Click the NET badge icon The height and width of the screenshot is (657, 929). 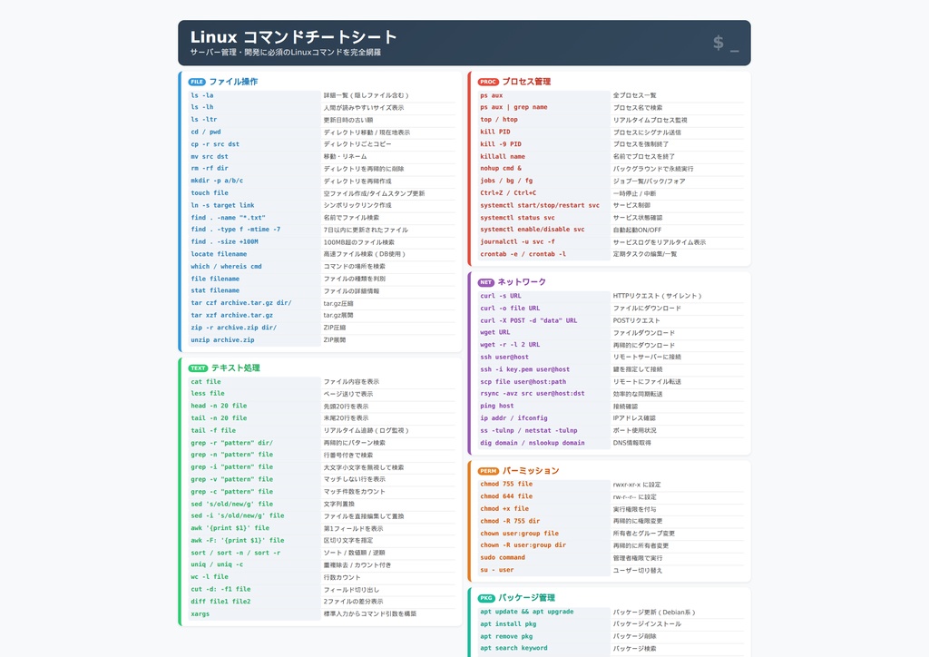[x=486, y=283]
